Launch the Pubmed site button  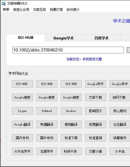coord(47,111)
